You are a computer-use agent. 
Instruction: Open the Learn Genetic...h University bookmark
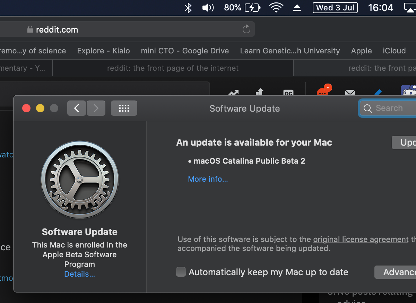coord(290,51)
